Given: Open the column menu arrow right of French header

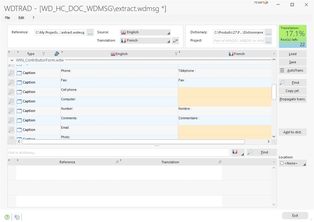Looking at the screenshot, I should point(274,54).
